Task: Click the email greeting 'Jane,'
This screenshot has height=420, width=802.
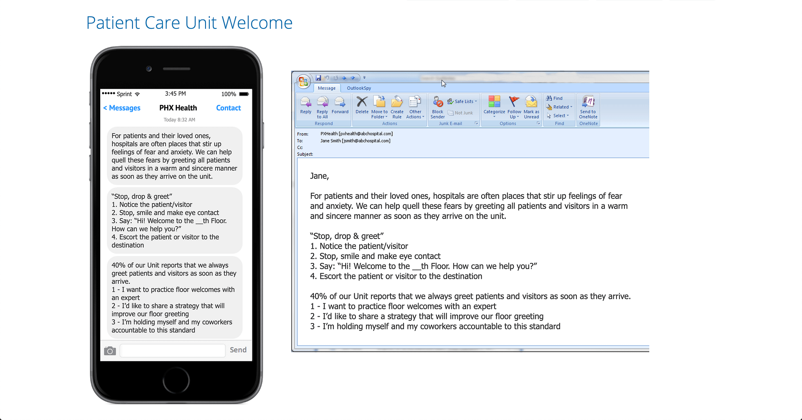Action: [x=320, y=176]
